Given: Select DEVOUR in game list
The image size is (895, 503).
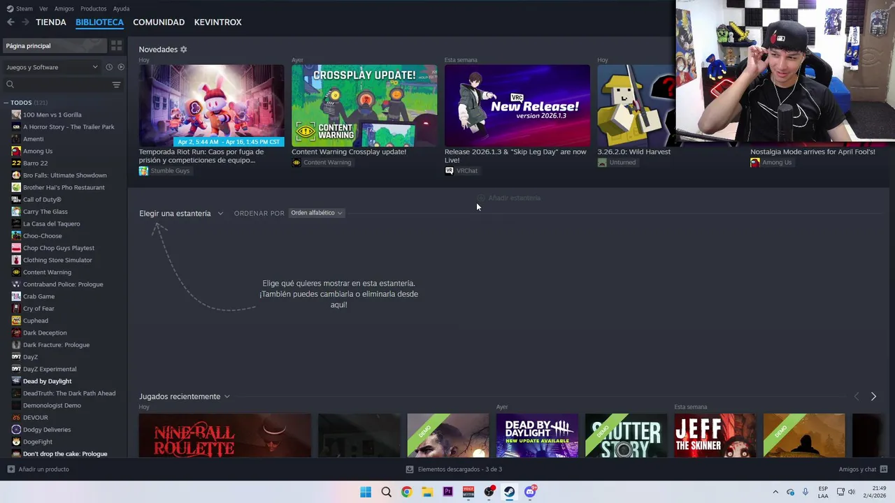Looking at the screenshot, I should coord(35,418).
